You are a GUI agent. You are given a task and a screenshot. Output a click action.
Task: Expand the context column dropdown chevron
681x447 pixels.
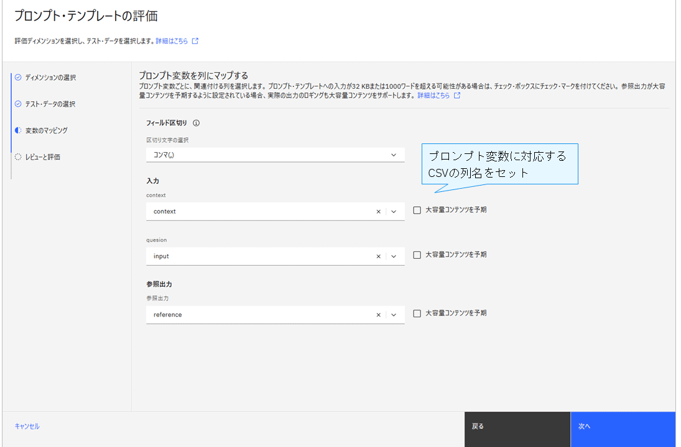tap(394, 212)
